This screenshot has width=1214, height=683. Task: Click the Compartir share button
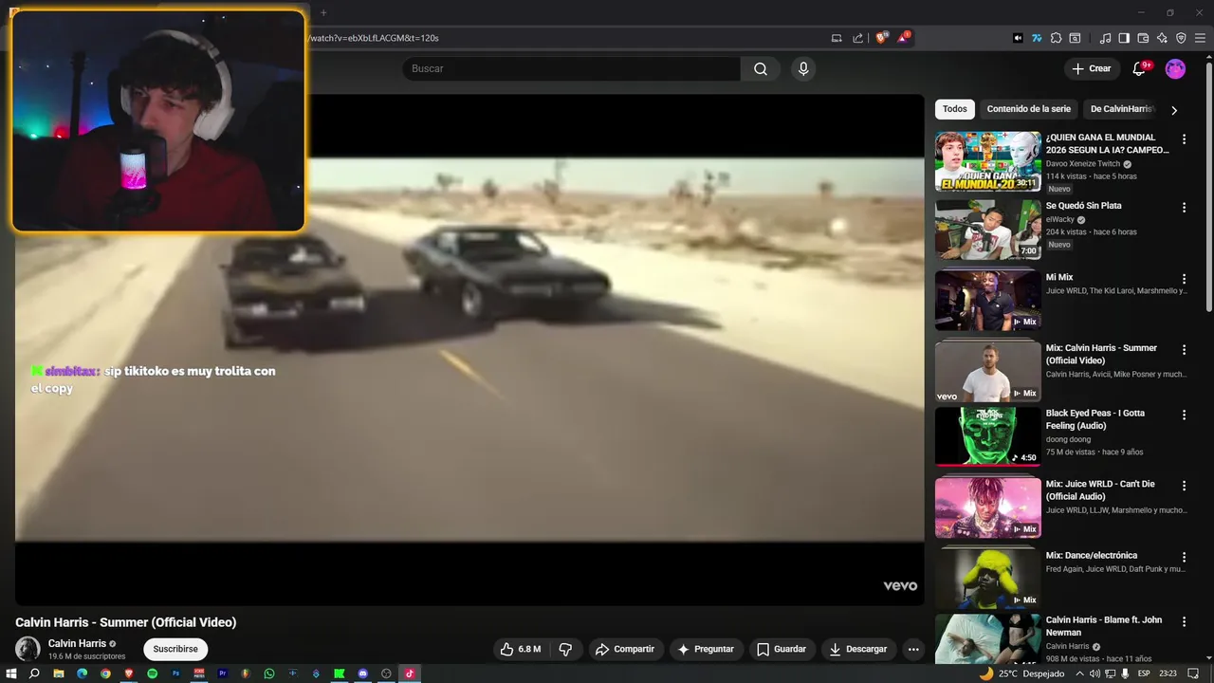pyautogui.click(x=624, y=649)
